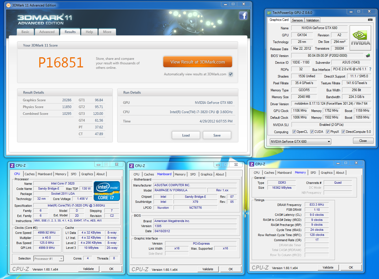Click the Level 3 cache value 10 MBytes
Viewport: 379px width, 279px height.
(91, 248)
